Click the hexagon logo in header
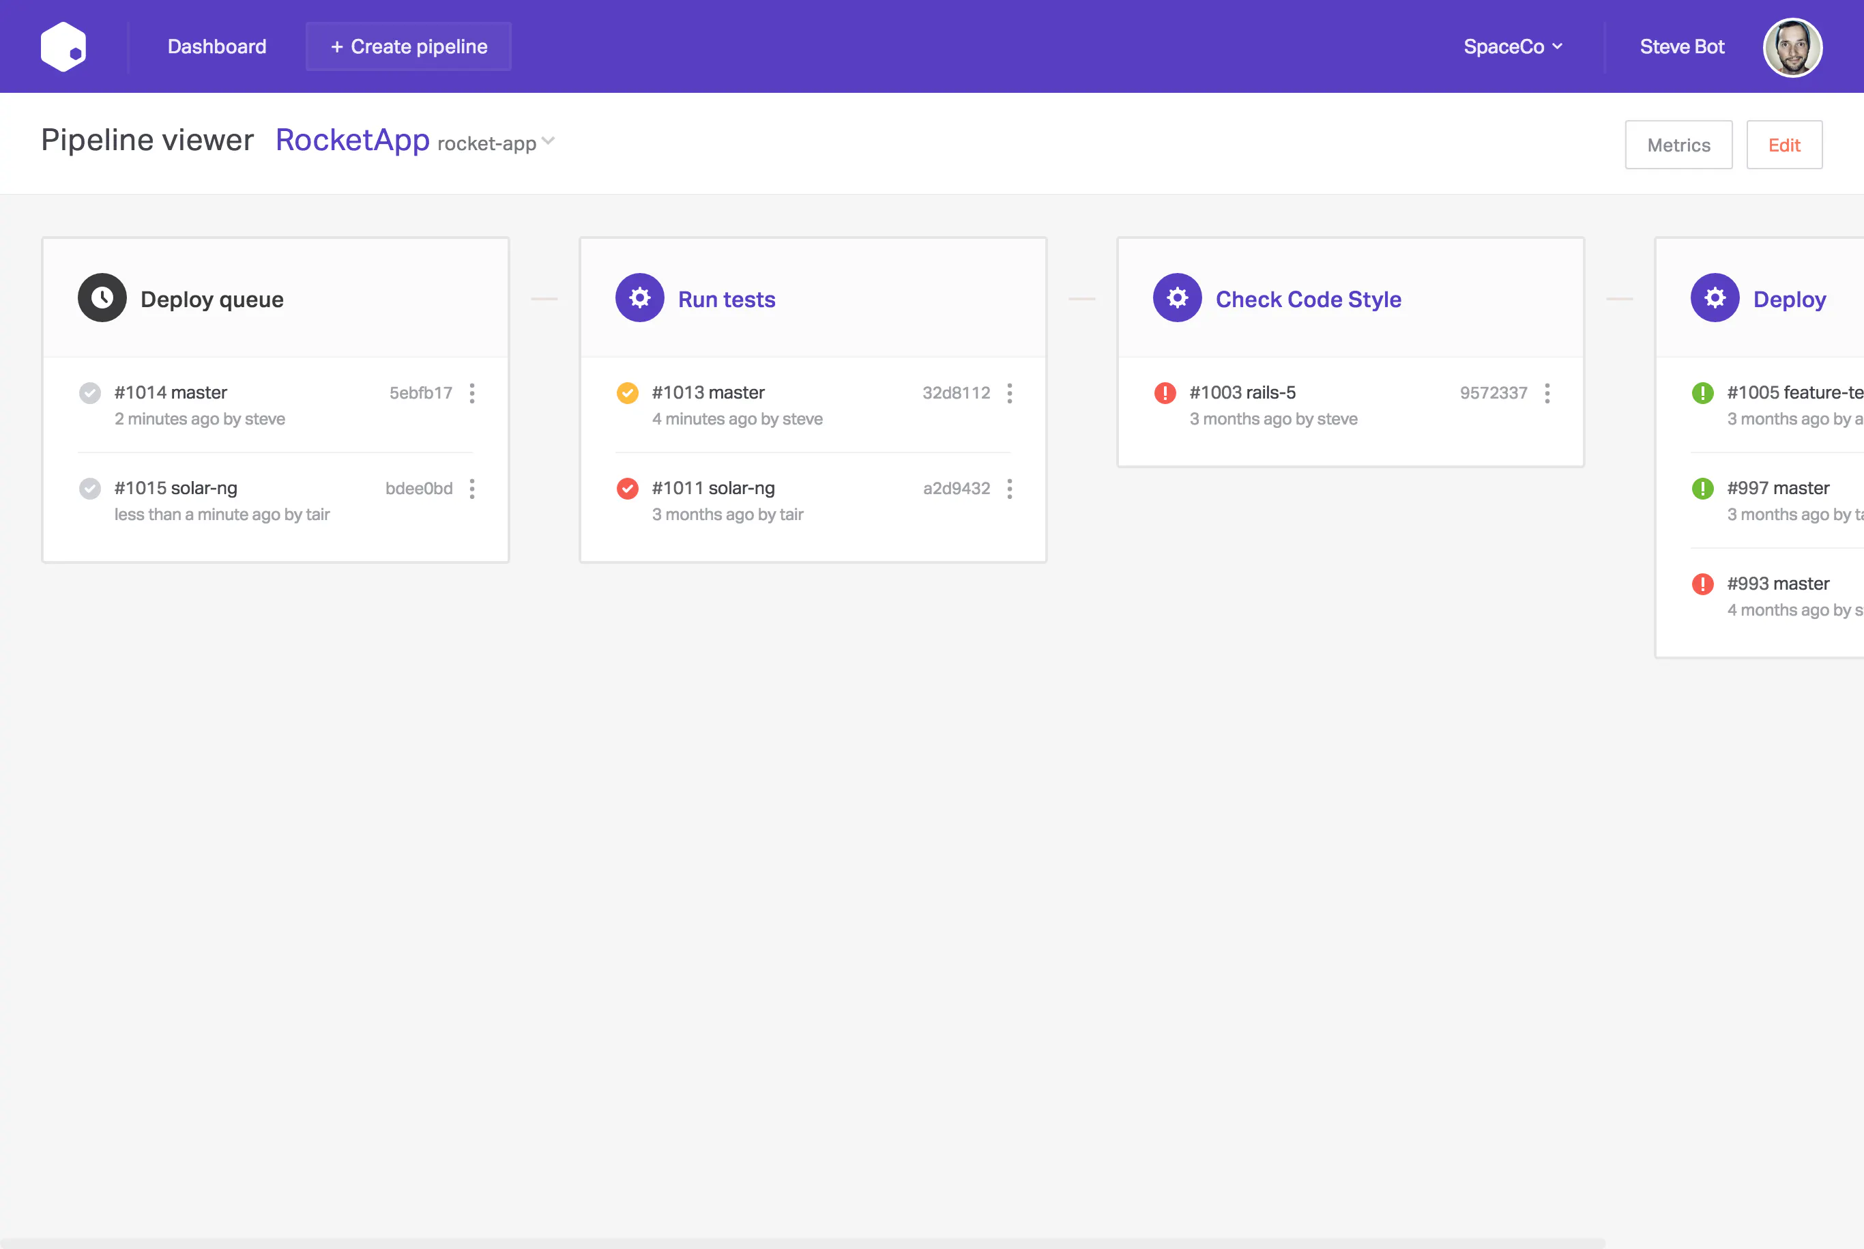 click(63, 46)
